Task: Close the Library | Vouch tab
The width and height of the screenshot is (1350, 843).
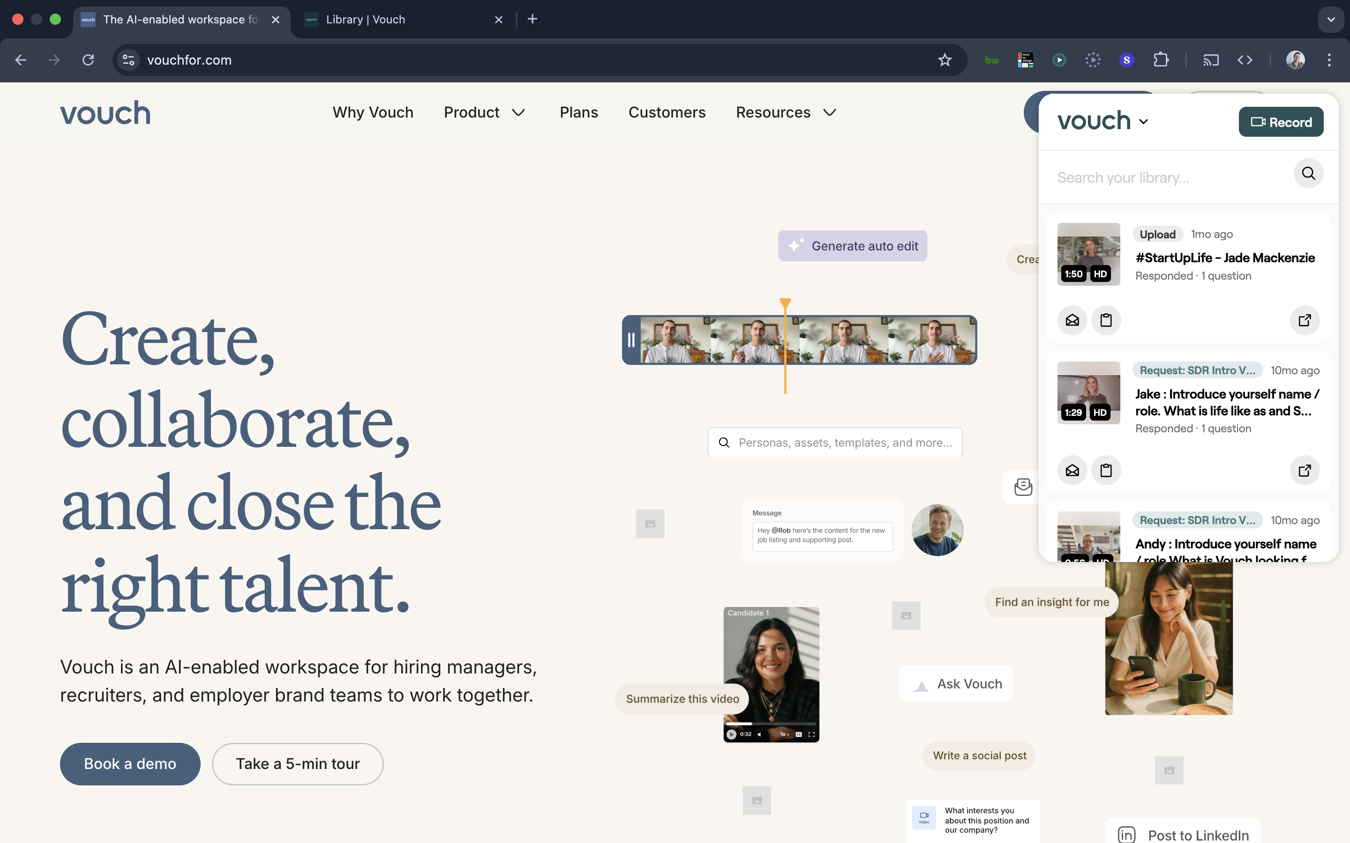Action: pos(499,20)
